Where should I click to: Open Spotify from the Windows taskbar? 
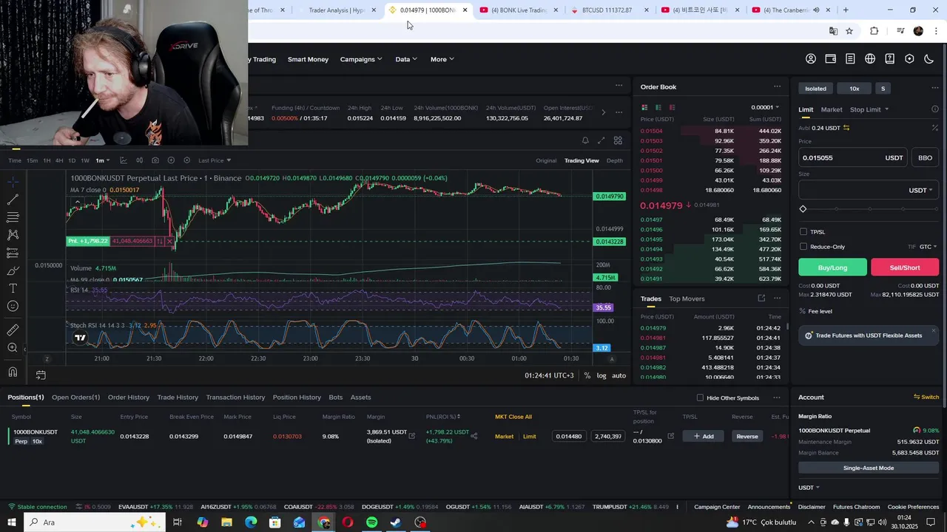point(371,522)
